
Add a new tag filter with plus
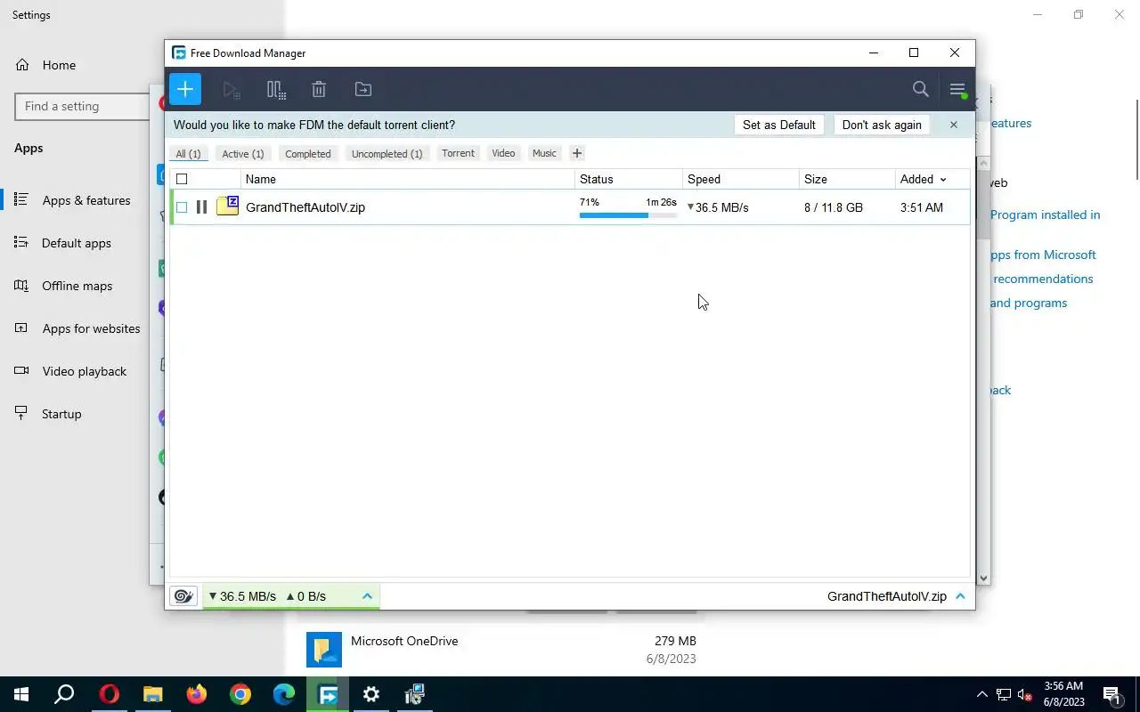coord(577,153)
